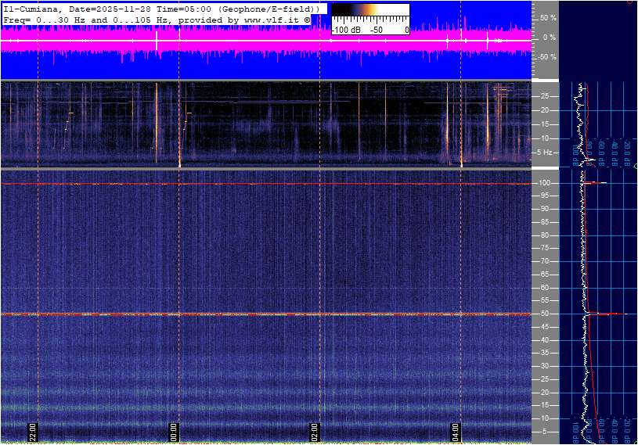The image size is (638, 445).
Task: Select the 00:00 time marker label
Action: pyautogui.click(x=174, y=432)
